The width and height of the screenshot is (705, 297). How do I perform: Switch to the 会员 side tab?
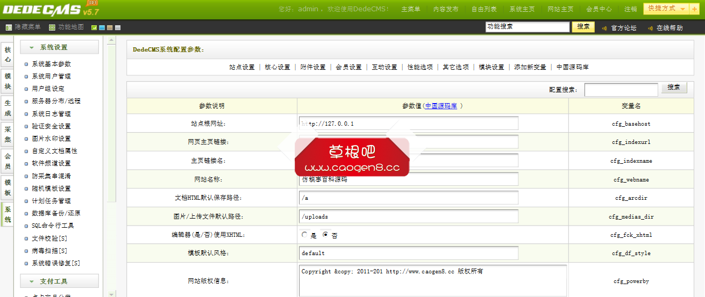[x=8, y=161]
